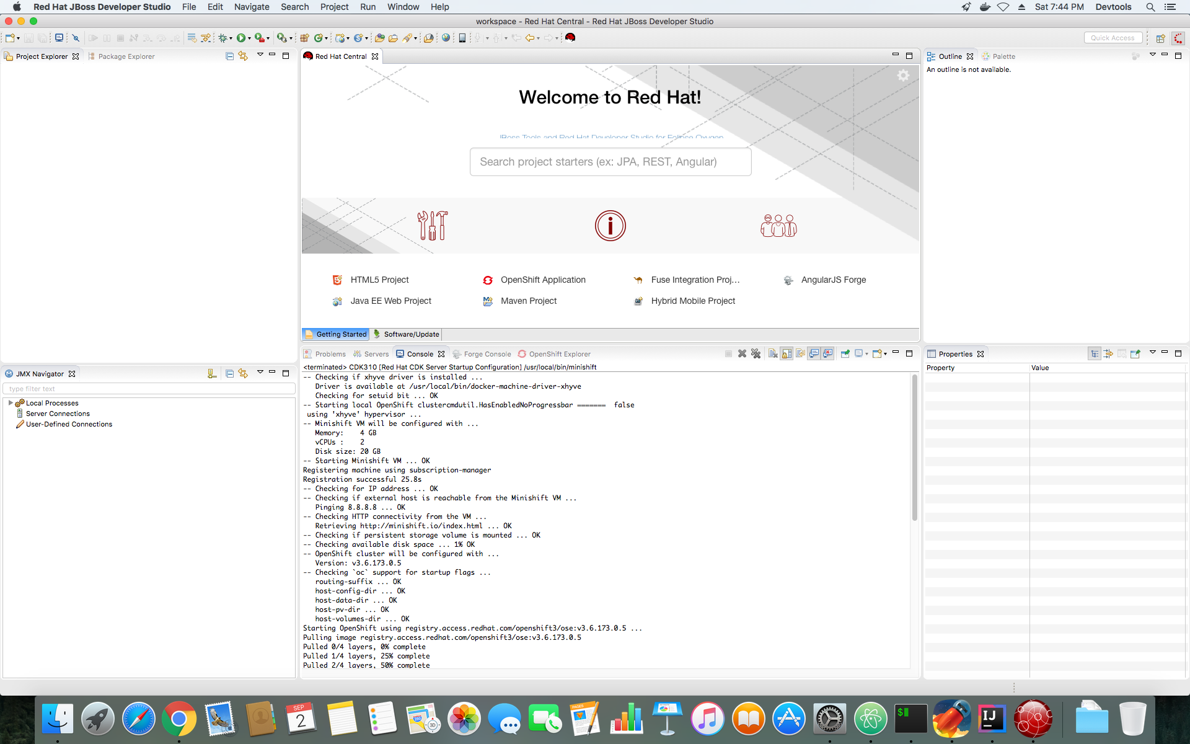Viewport: 1190px width, 744px height.
Task: Switch to the Servers tab
Action: pyautogui.click(x=371, y=354)
